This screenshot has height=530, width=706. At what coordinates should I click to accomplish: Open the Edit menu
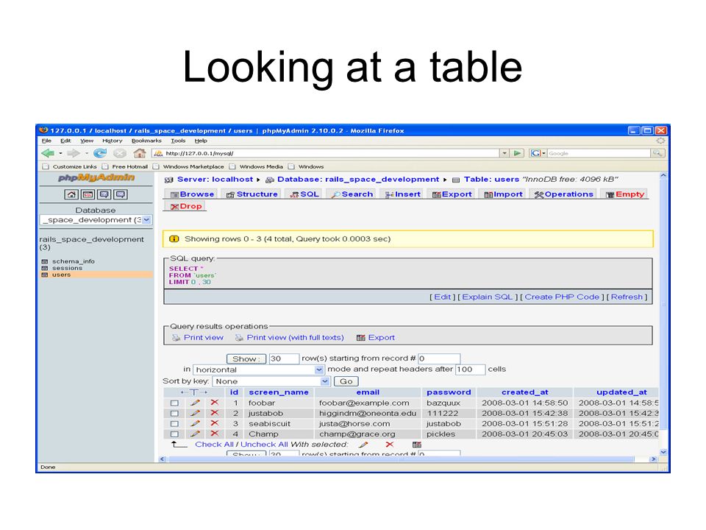[65, 141]
